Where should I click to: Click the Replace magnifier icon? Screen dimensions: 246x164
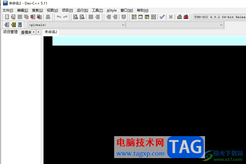tap(82, 17)
